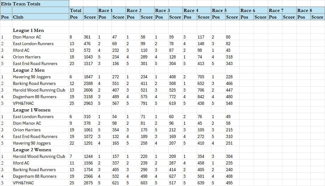Select the 'Pos' header under Race 6
Image resolution: width=325 pixels, height=186 pixels.
coord(246,17)
